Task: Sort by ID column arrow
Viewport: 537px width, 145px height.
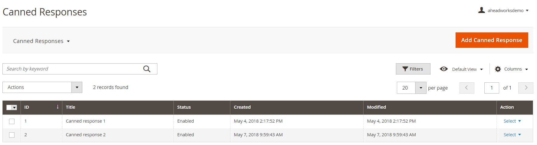Action: (58, 107)
